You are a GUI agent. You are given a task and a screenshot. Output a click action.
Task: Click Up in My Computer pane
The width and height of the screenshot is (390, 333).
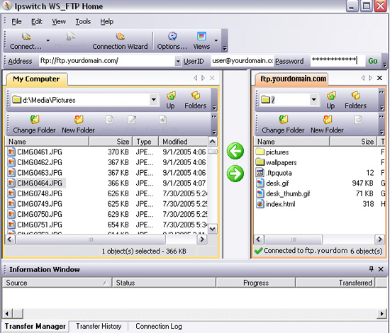[x=171, y=100]
